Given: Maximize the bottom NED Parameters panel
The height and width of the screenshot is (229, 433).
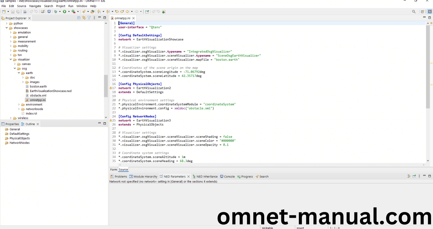Looking at the screenshot, I should tap(429, 176).
